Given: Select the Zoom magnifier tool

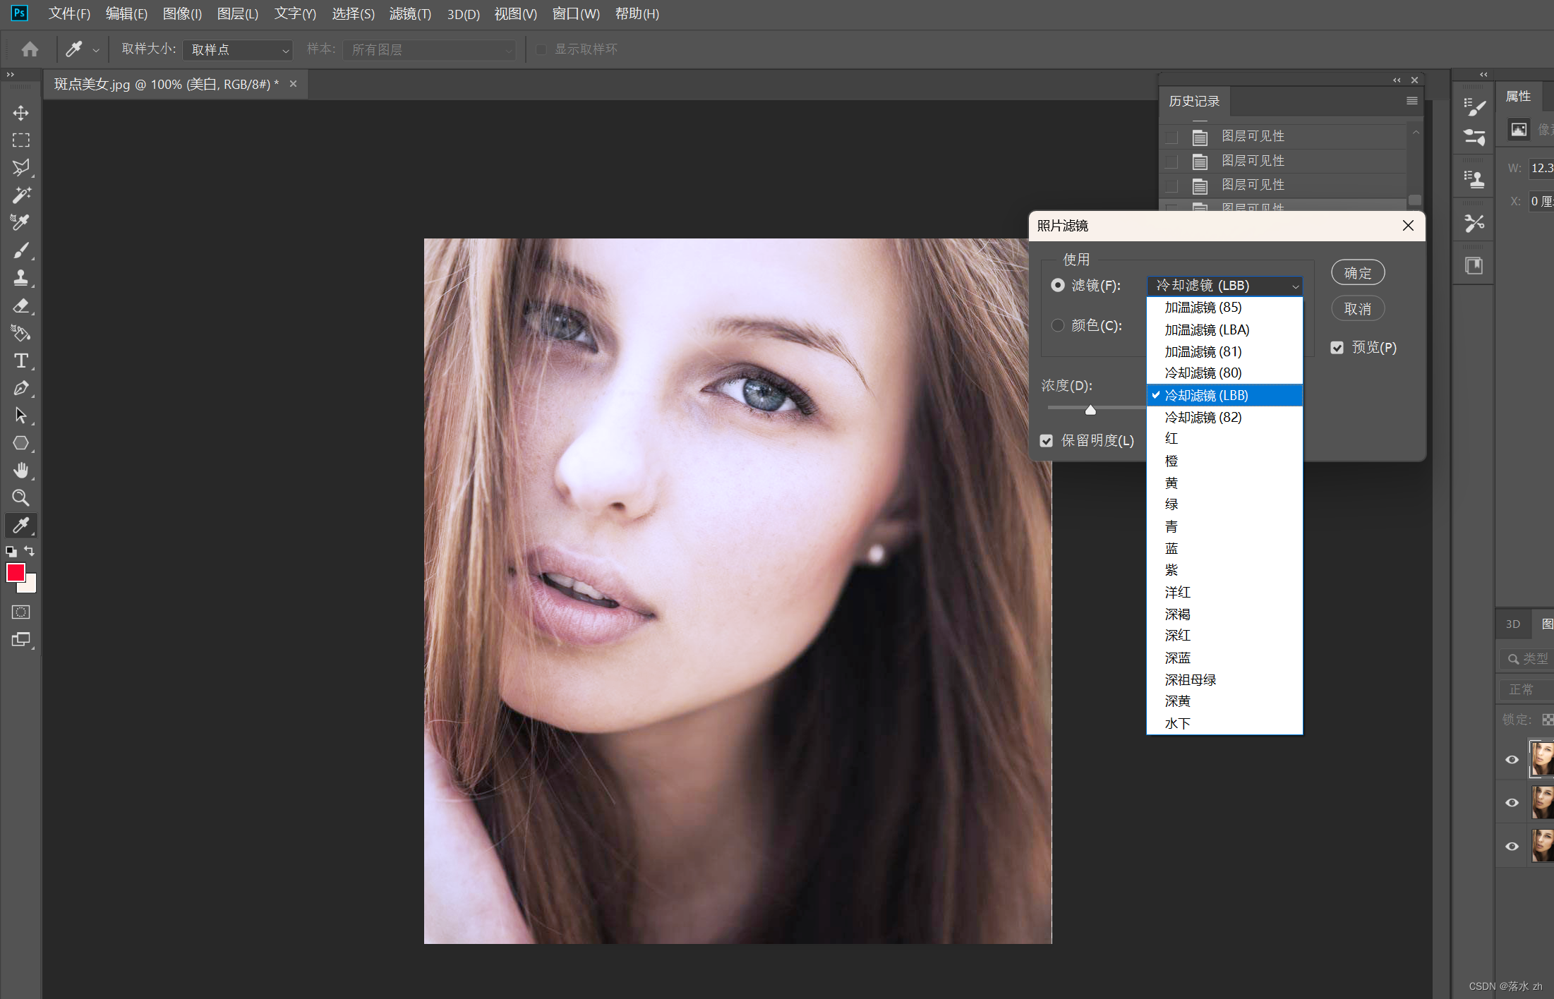Looking at the screenshot, I should pyautogui.click(x=20, y=498).
